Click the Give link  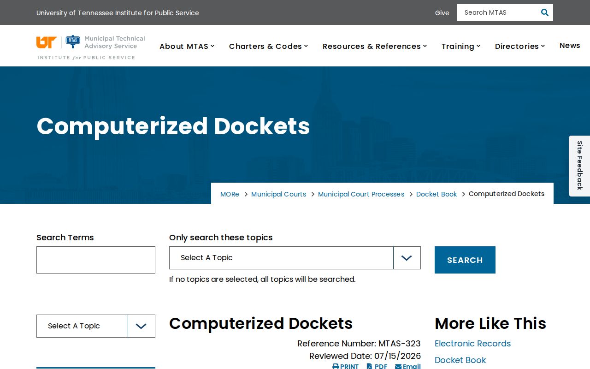tap(442, 13)
